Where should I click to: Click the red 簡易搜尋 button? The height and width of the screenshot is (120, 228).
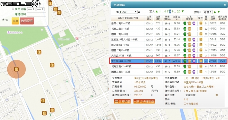coord(27,21)
